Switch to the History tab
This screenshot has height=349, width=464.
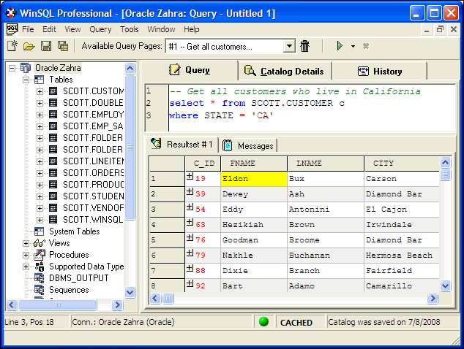[x=380, y=71]
